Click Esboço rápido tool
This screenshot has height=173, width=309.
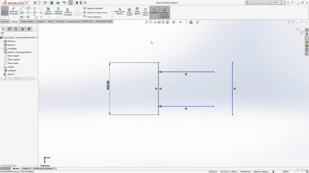click(x=145, y=12)
